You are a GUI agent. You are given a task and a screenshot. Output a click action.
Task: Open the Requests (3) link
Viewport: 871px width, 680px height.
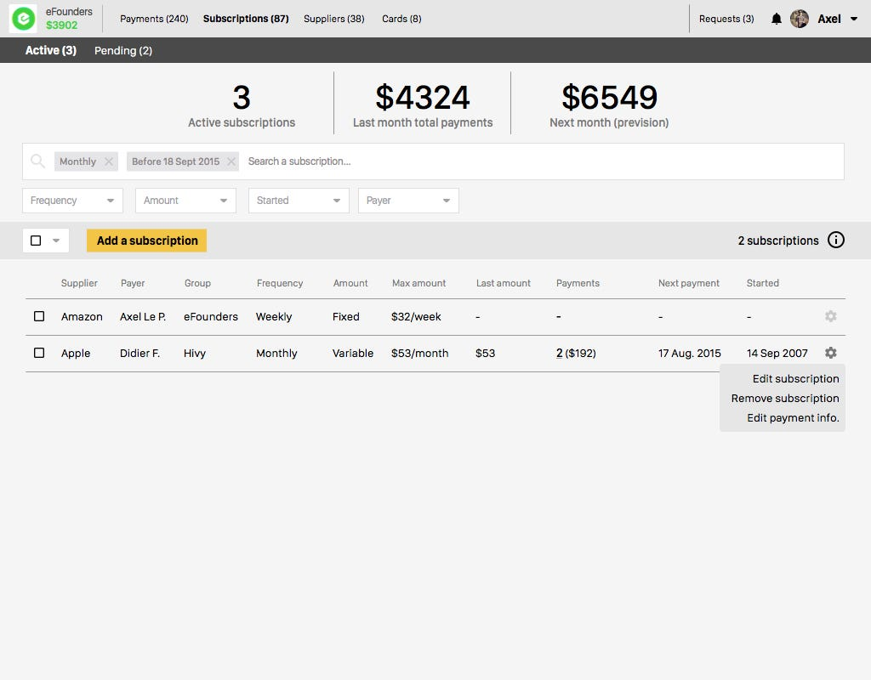pyautogui.click(x=726, y=19)
